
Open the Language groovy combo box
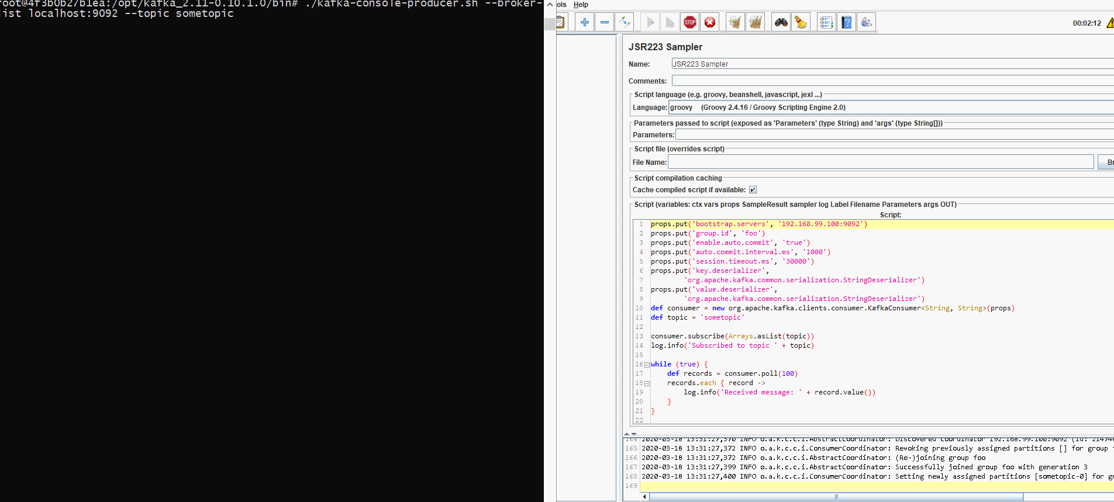pos(891,108)
